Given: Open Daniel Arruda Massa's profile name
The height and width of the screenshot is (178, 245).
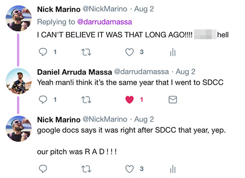Looking at the screenshot, I should point(74,72).
